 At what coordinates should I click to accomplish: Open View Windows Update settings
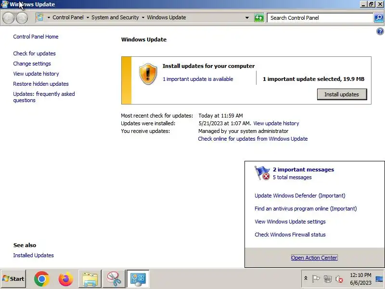290,222
